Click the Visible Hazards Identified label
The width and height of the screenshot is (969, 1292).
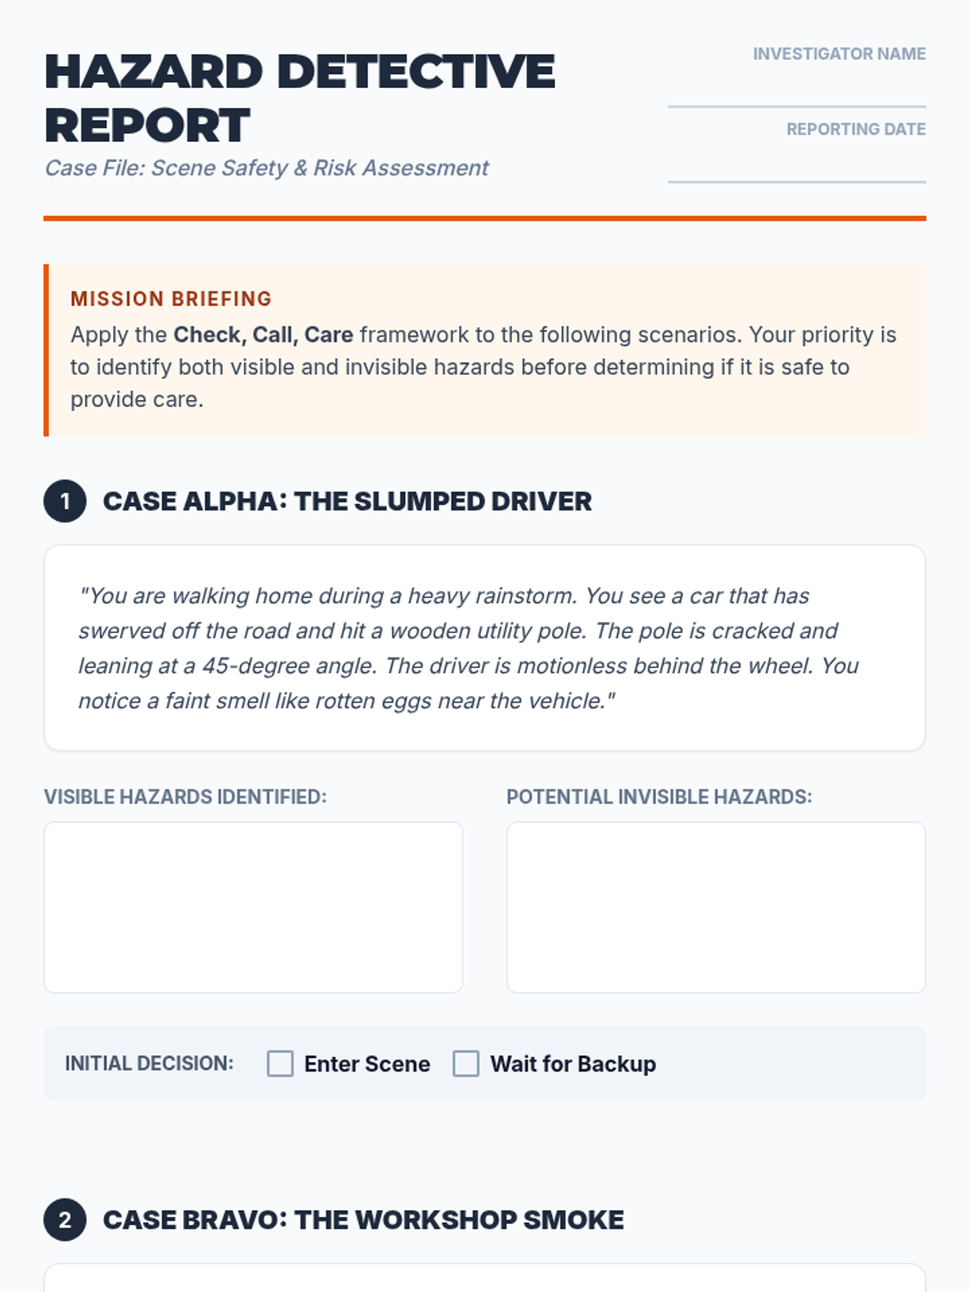click(x=185, y=797)
